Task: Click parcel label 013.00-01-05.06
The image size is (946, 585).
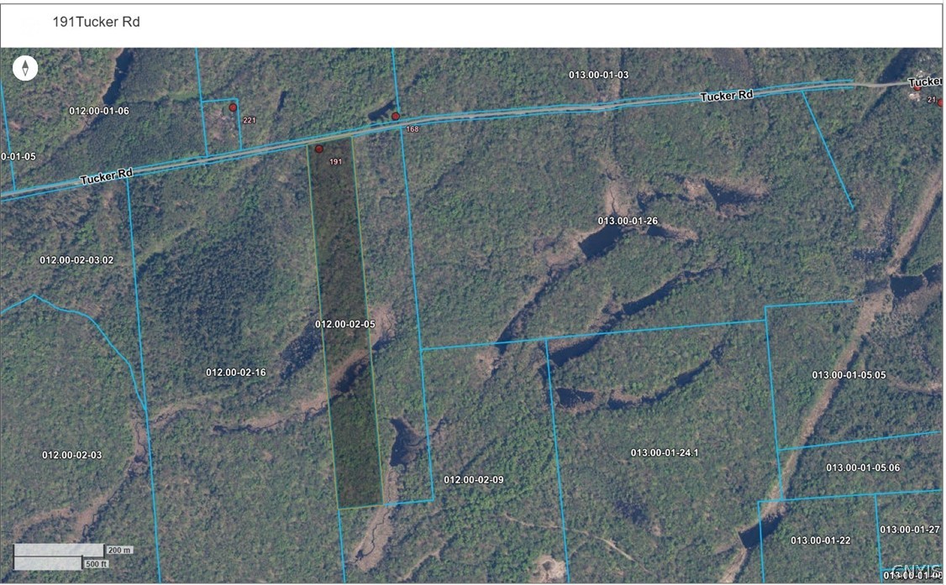Action: [863, 467]
